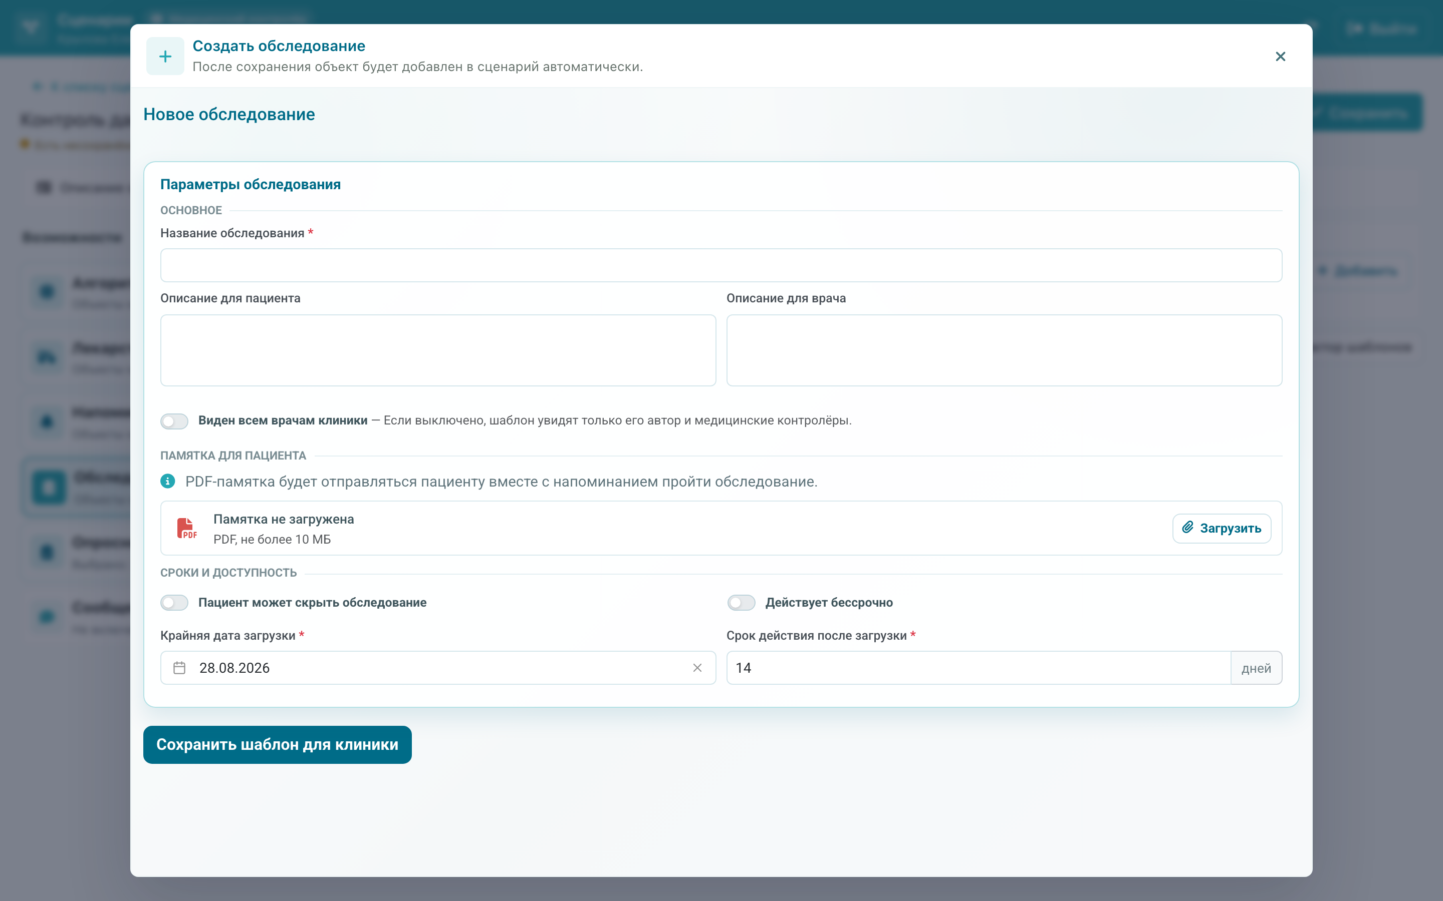Click the red PDF file icon
This screenshot has width=1443, height=901.
click(x=186, y=529)
